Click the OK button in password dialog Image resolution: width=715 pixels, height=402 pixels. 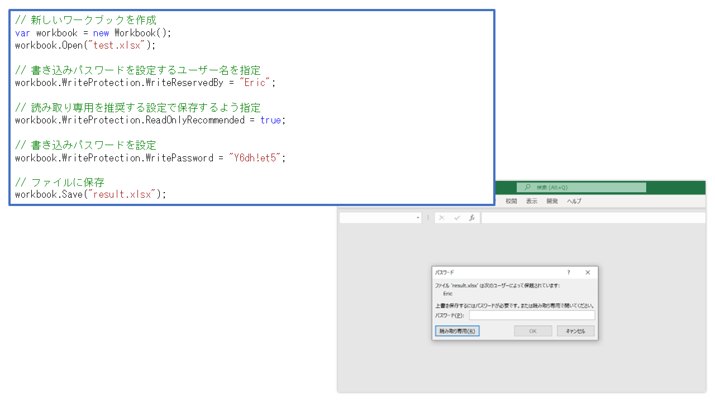533,331
